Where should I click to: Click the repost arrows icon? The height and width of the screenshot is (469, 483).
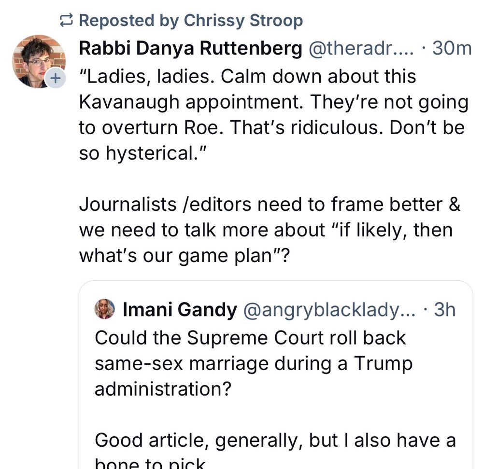click(65, 21)
